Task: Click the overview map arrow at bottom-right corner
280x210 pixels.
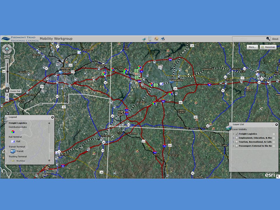Action: pos(278,176)
